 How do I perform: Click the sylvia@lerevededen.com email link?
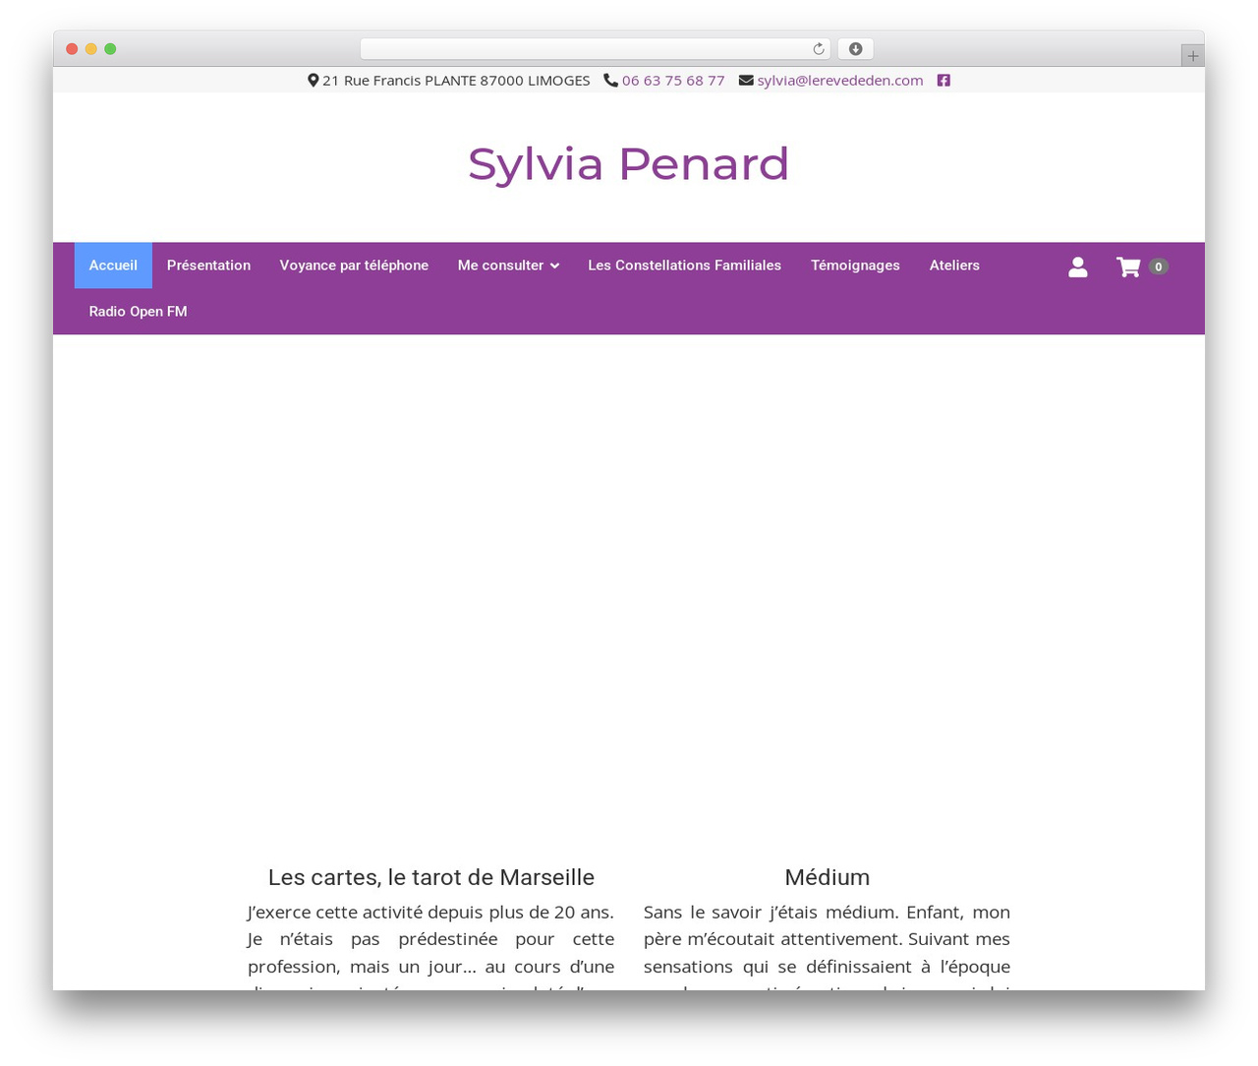pyautogui.click(x=840, y=81)
